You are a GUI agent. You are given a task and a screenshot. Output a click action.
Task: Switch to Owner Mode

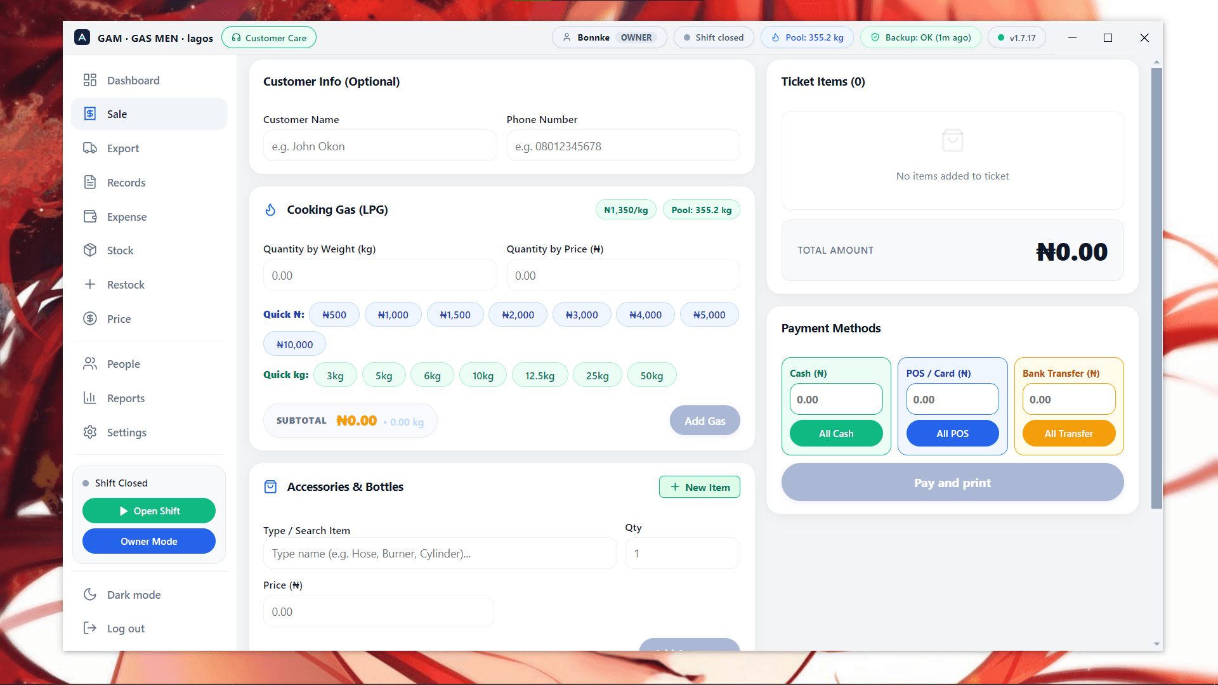pos(149,541)
